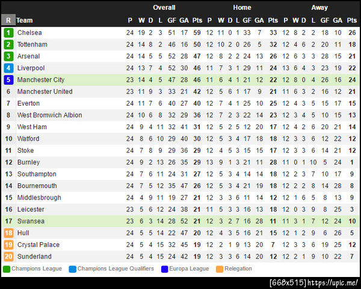Sort by the R rank column header
This screenshot has width=361, height=289.
[8, 20]
